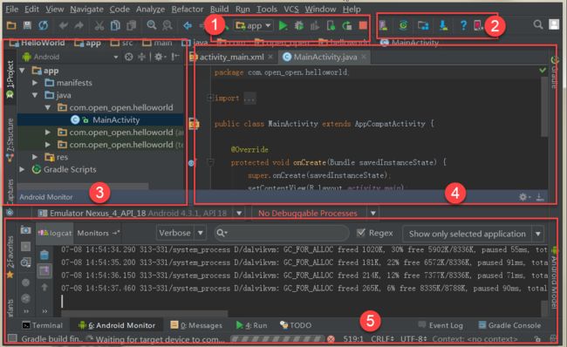
Task: Switch to the activity_main.xml tab
Action: (x=232, y=57)
